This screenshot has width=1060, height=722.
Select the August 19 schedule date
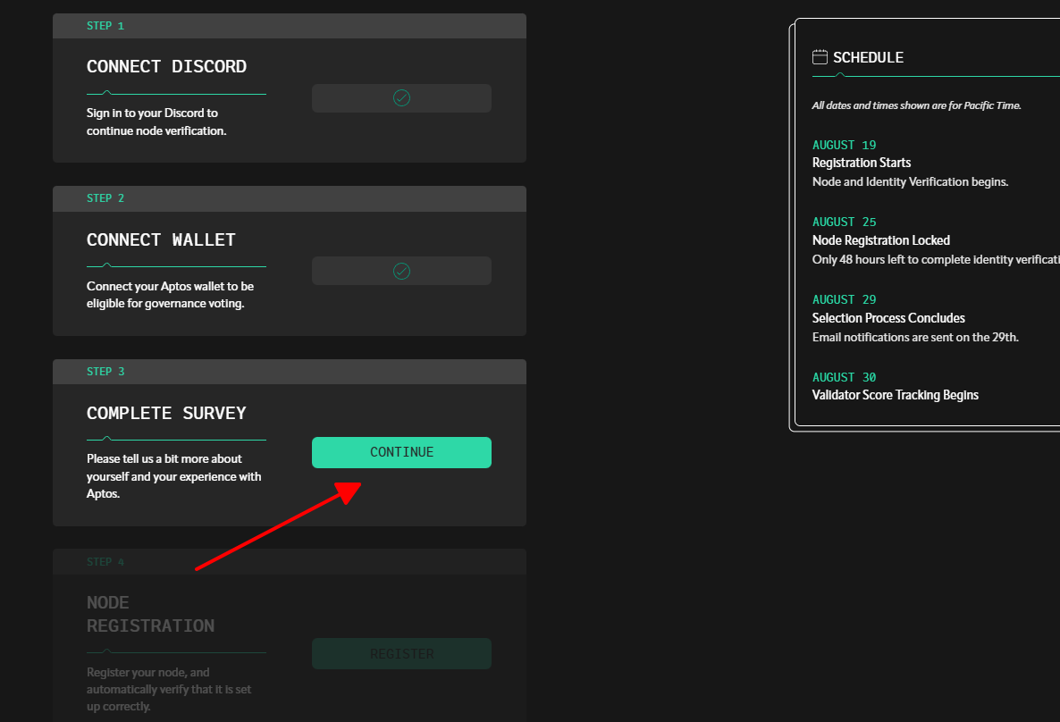844,145
